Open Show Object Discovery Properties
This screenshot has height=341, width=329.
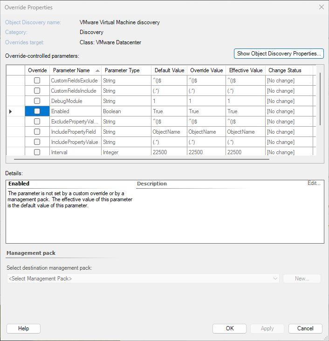tap(279, 54)
